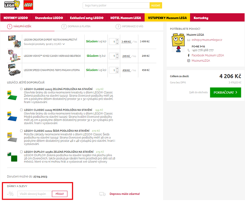Screen dimensions: 245x202
Task: Click quantity field for Candy Mermaid BeatBox
Action: click(x=112, y=56)
